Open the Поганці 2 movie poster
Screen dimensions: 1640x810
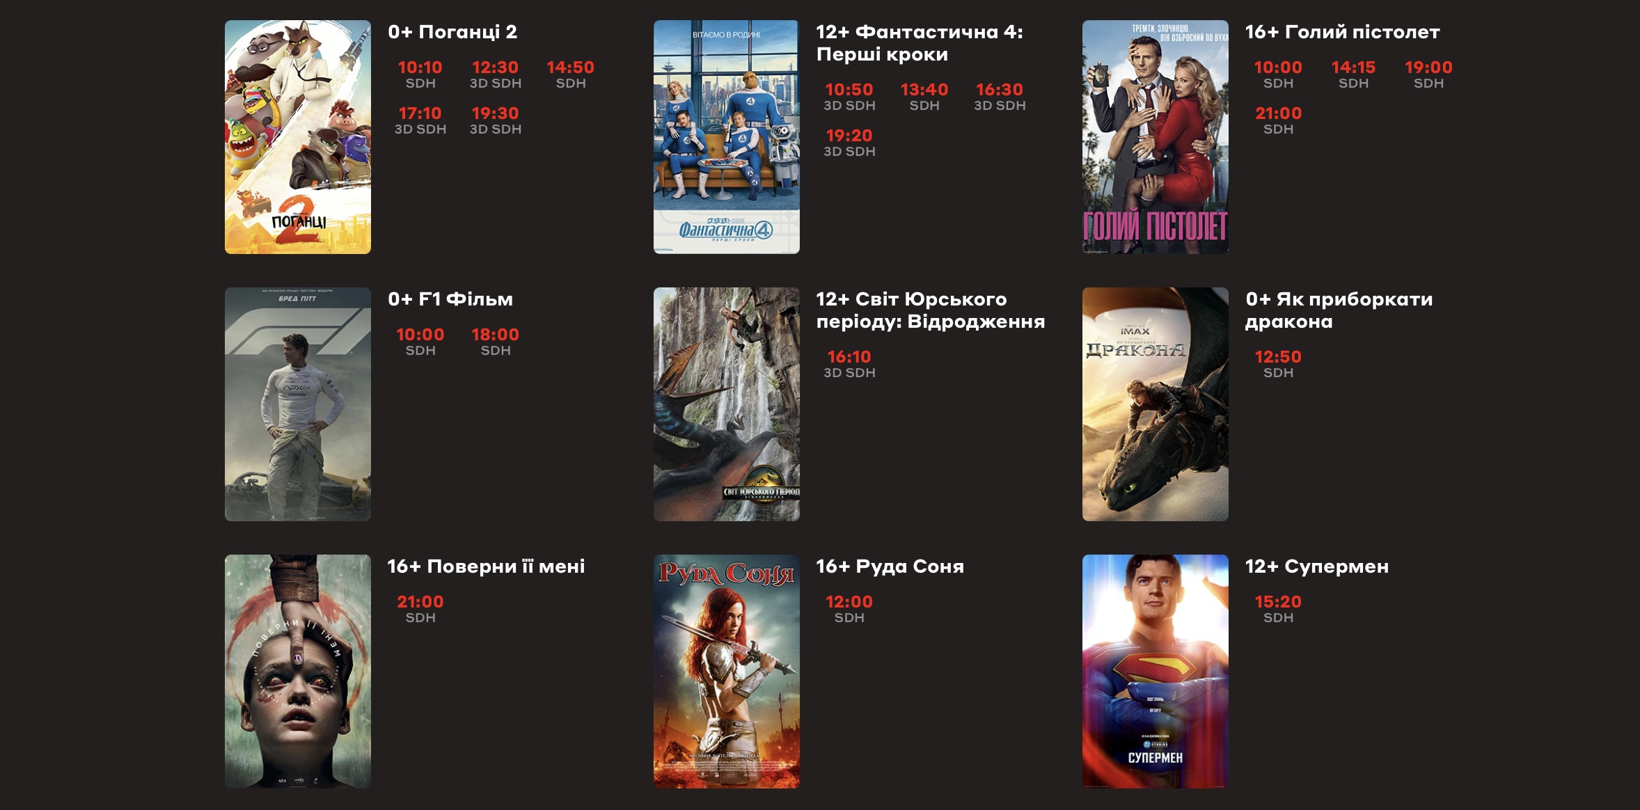tap(298, 137)
